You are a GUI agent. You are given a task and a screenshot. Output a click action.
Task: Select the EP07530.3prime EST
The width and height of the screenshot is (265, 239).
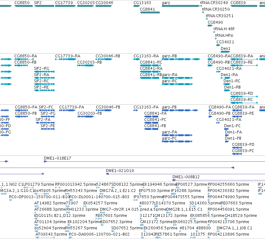[140, 194]
